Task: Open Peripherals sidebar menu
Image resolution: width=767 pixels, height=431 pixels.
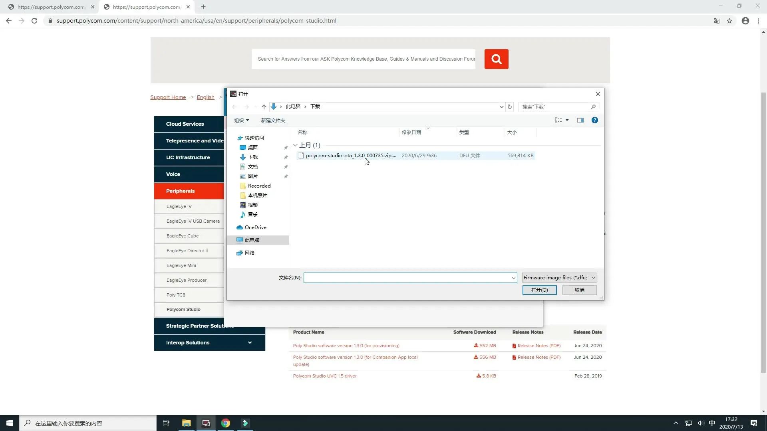Action: 189,191
